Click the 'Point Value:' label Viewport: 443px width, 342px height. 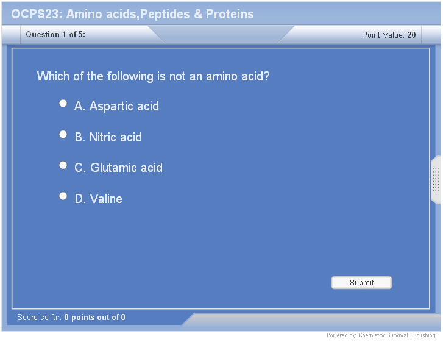(x=383, y=35)
